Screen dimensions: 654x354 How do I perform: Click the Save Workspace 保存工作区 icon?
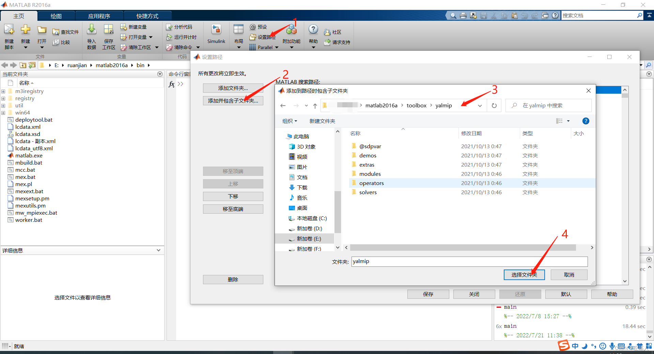pyautogui.click(x=109, y=30)
